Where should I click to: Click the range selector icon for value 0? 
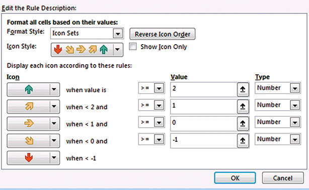(243, 124)
